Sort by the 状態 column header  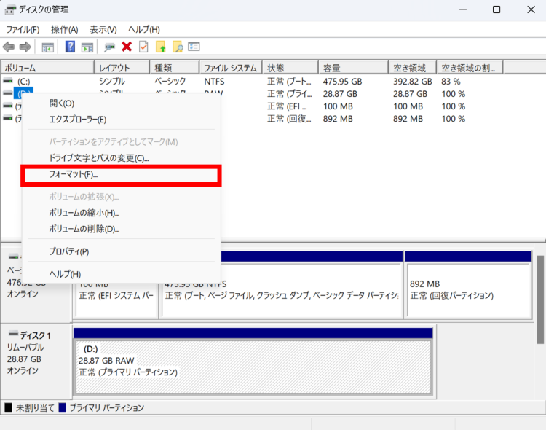[x=290, y=68]
